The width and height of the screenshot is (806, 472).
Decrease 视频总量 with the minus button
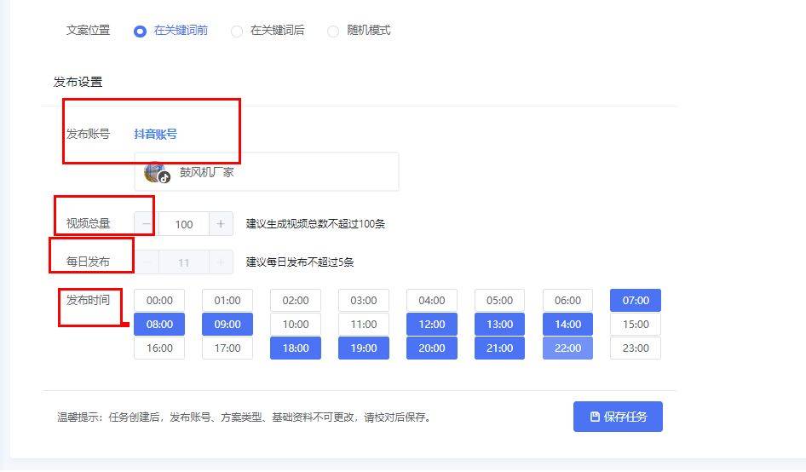coord(147,224)
